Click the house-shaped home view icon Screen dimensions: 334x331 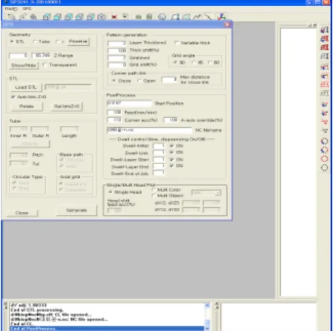101,16
